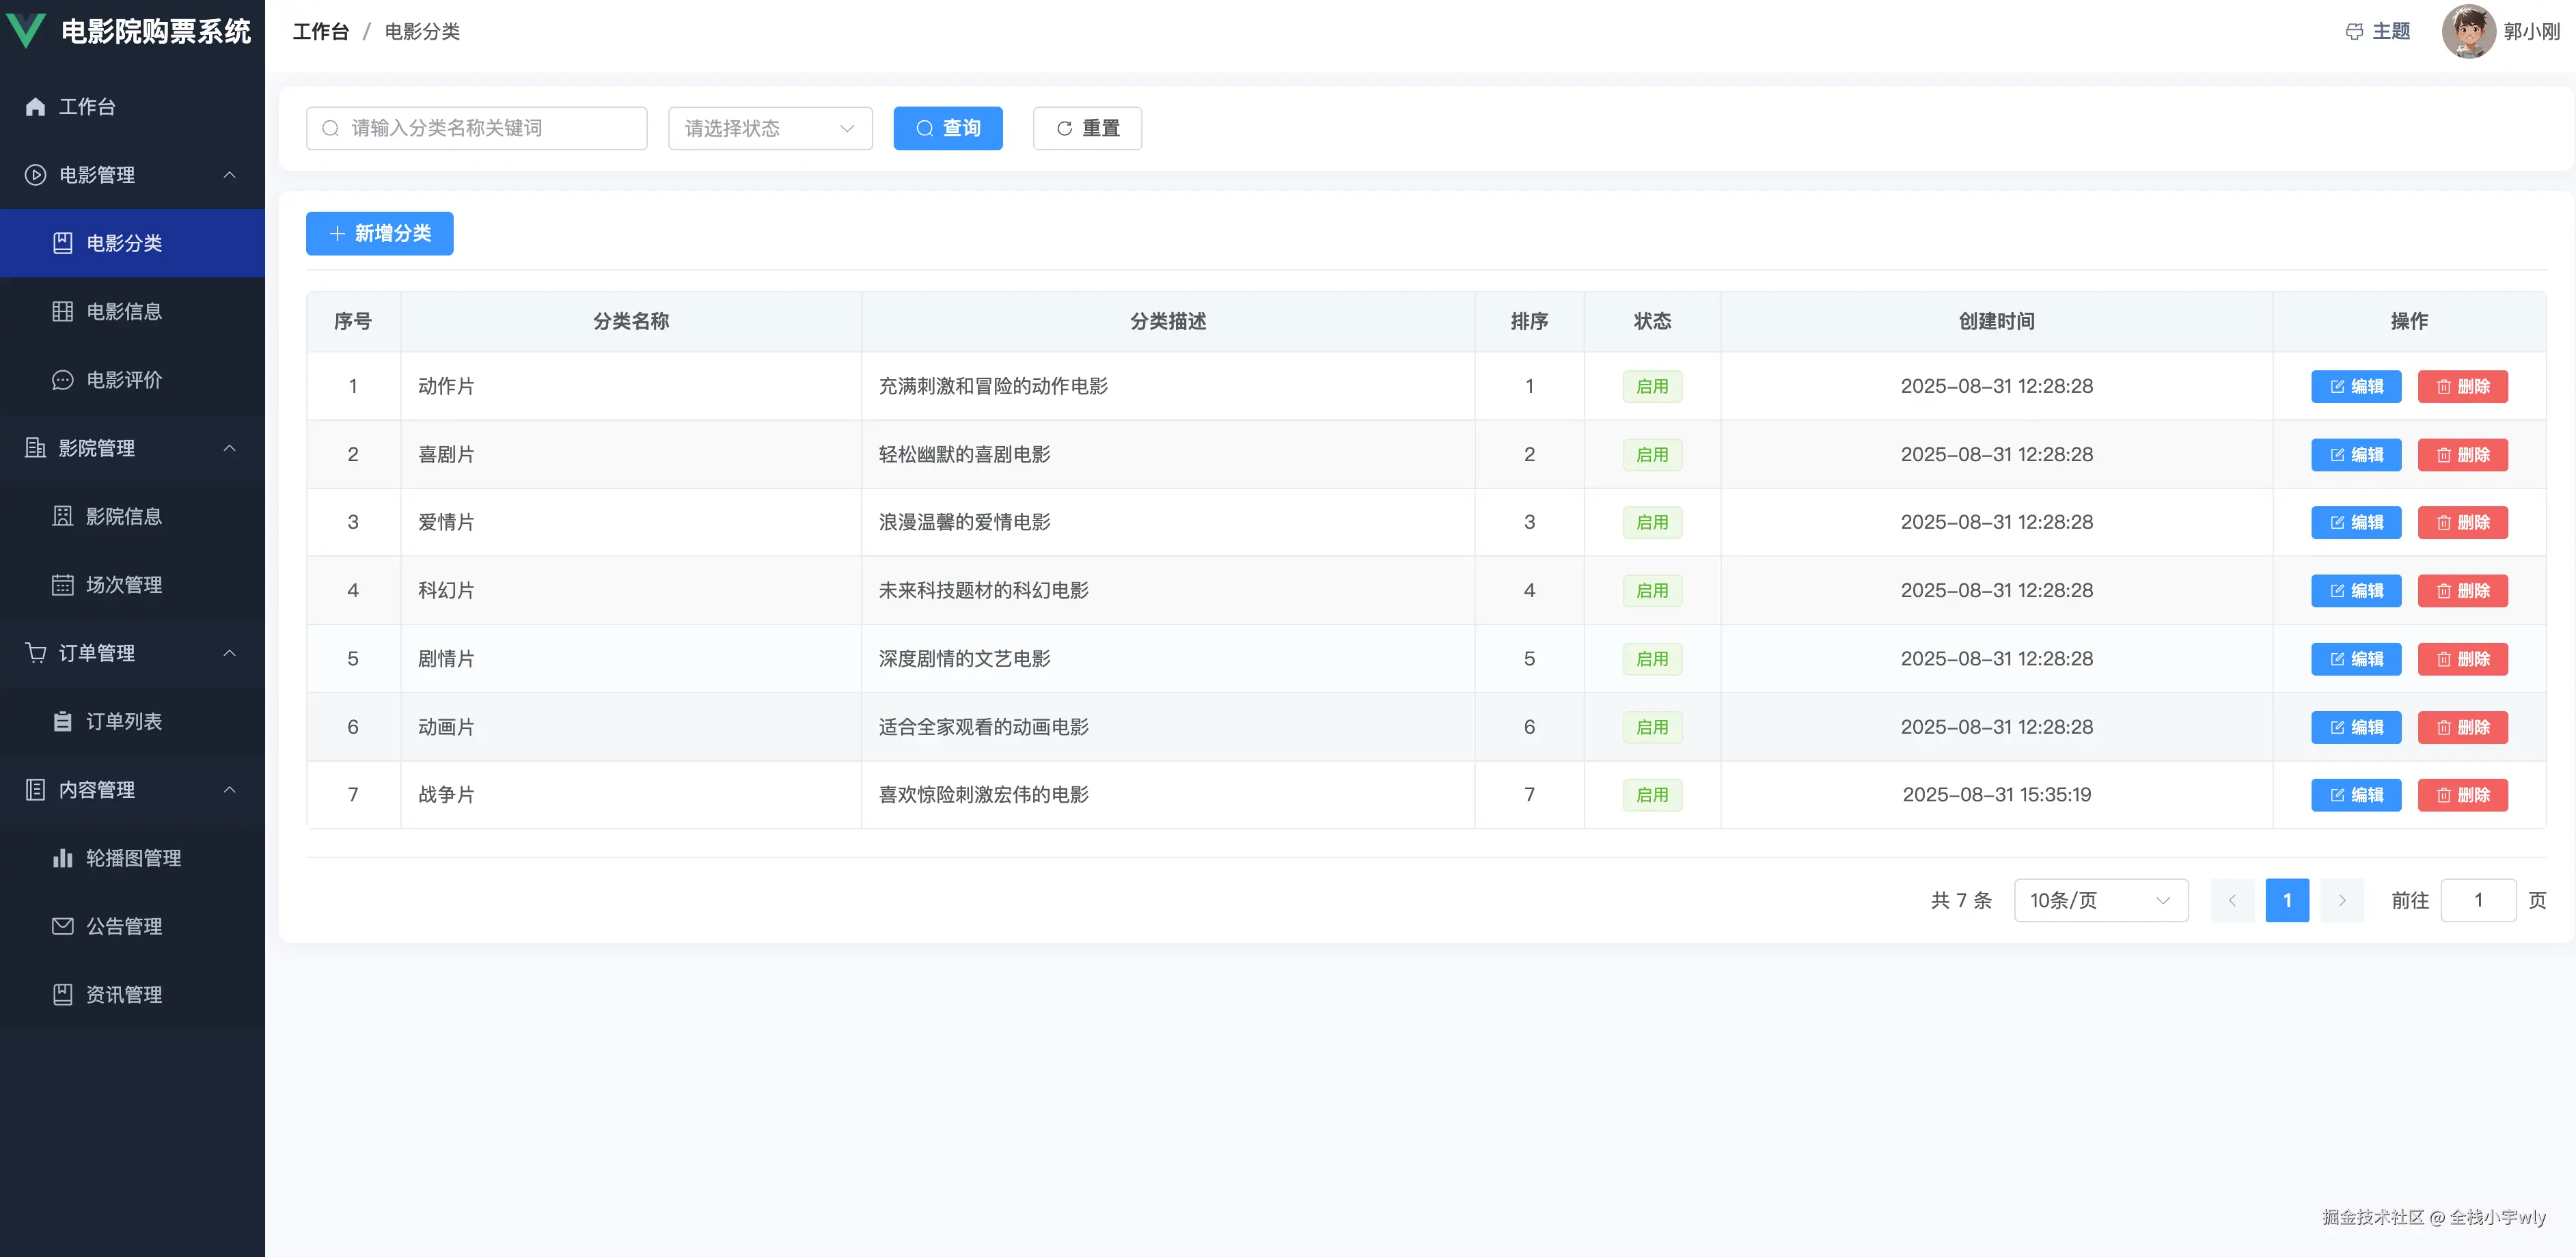
Task: Click the 公告管理 envelope icon
Action: click(62, 926)
